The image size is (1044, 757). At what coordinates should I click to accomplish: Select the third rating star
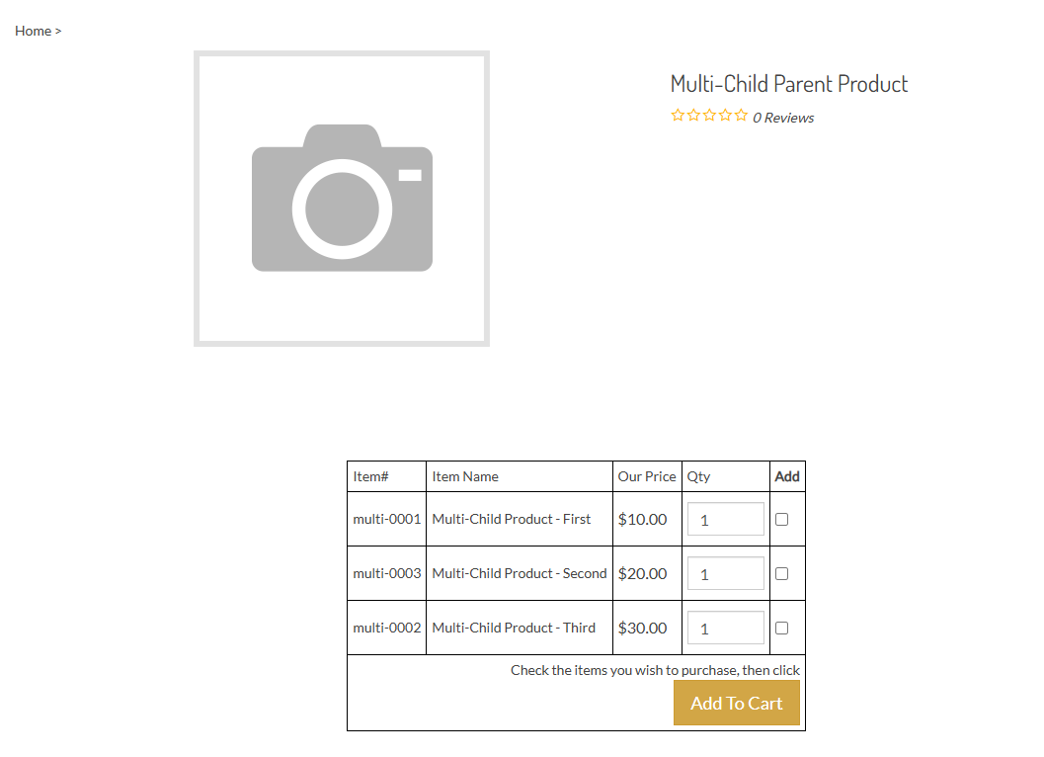point(708,115)
